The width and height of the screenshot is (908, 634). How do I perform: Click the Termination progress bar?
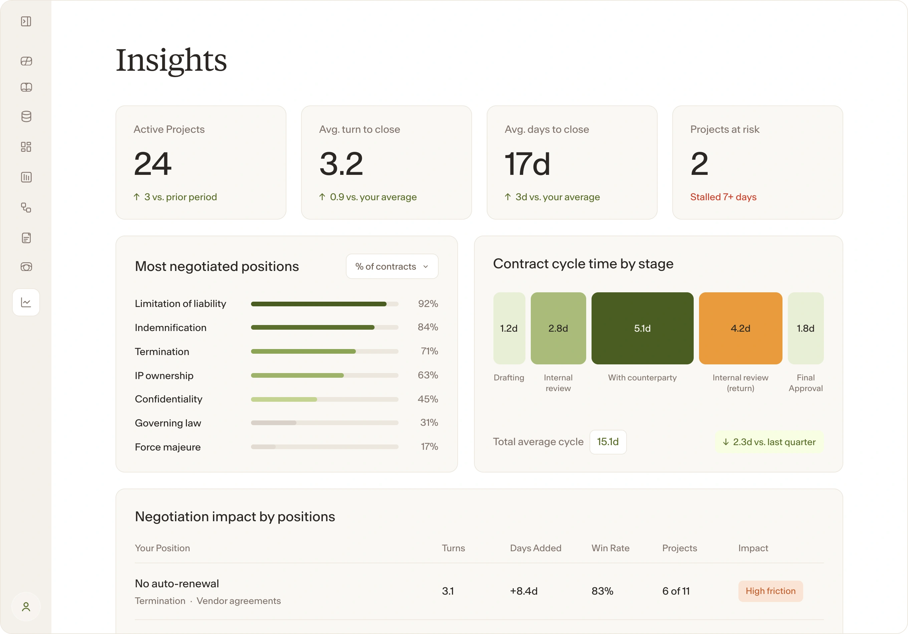point(325,351)
